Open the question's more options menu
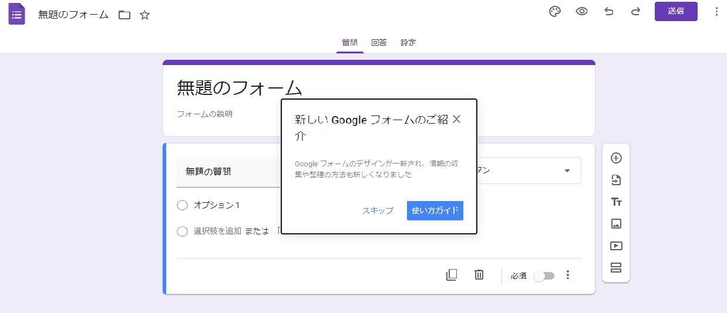Screen dimensions: 727x313 click(x=568, y=275)
